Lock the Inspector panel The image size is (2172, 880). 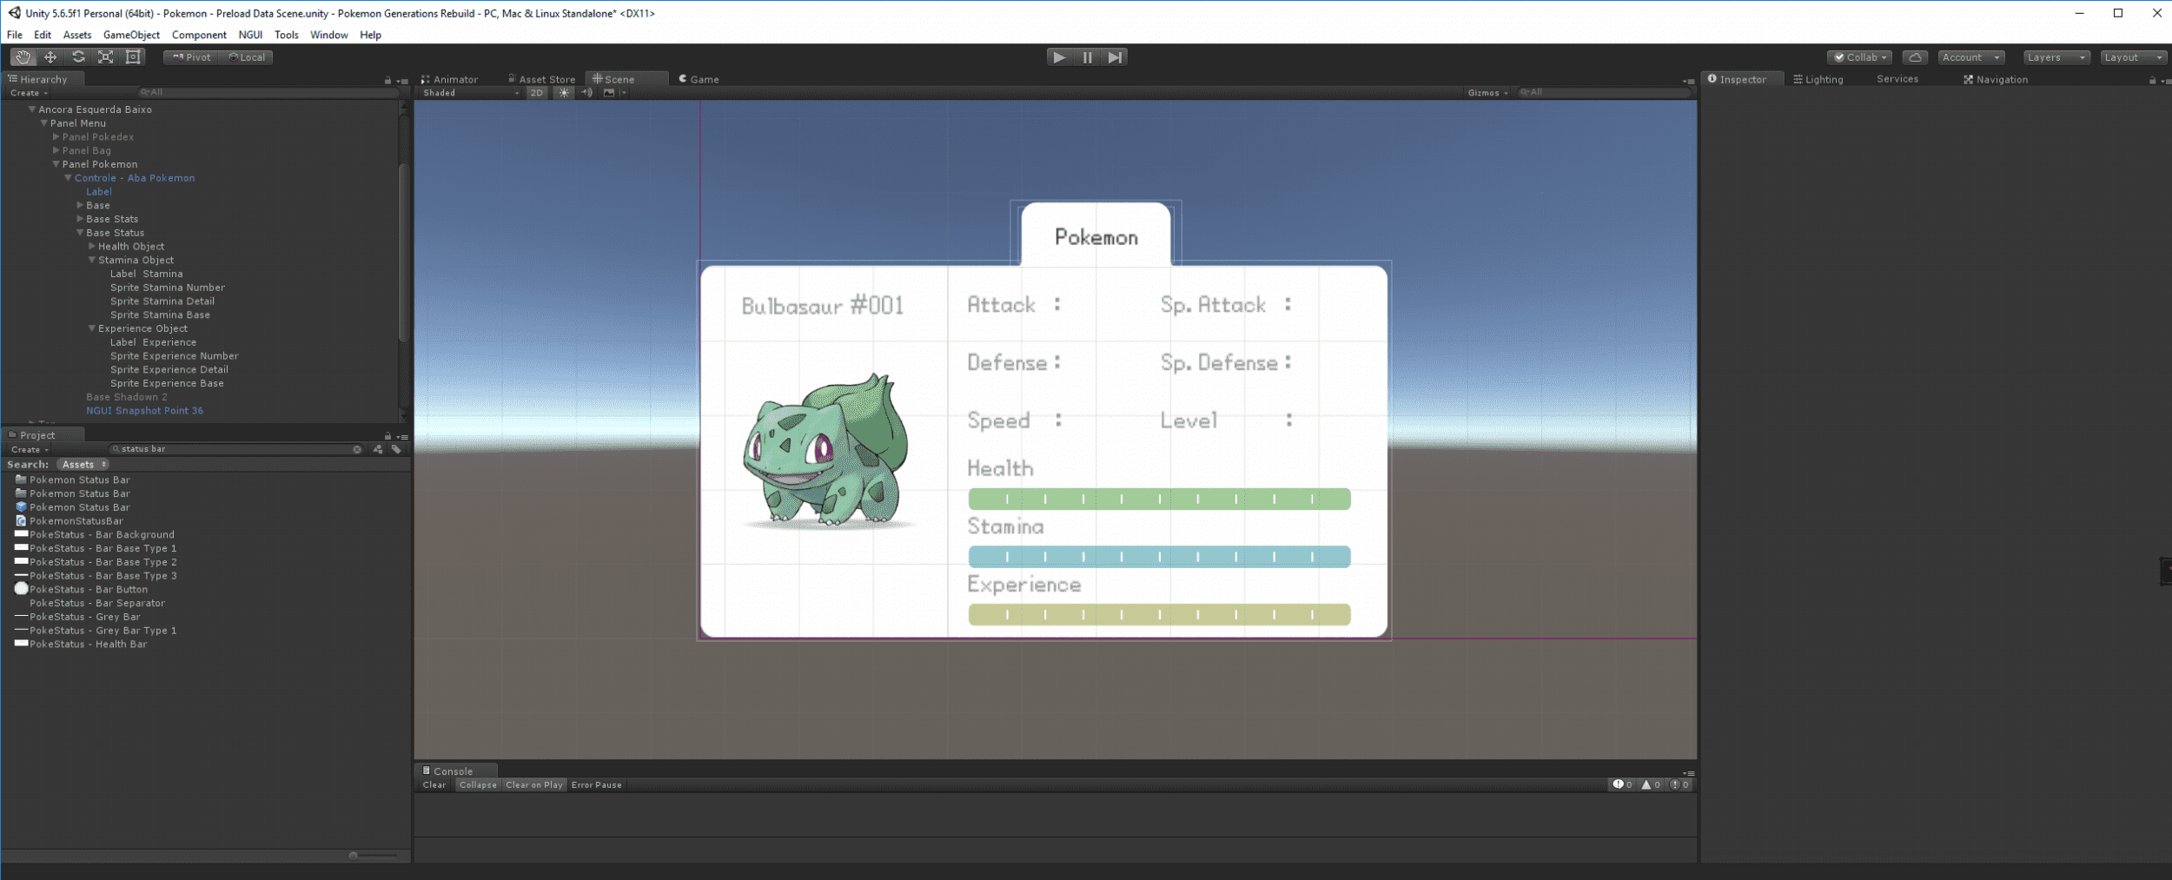[x=2152, y=80]
